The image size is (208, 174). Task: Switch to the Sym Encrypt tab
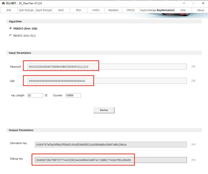tap(26, 10)
